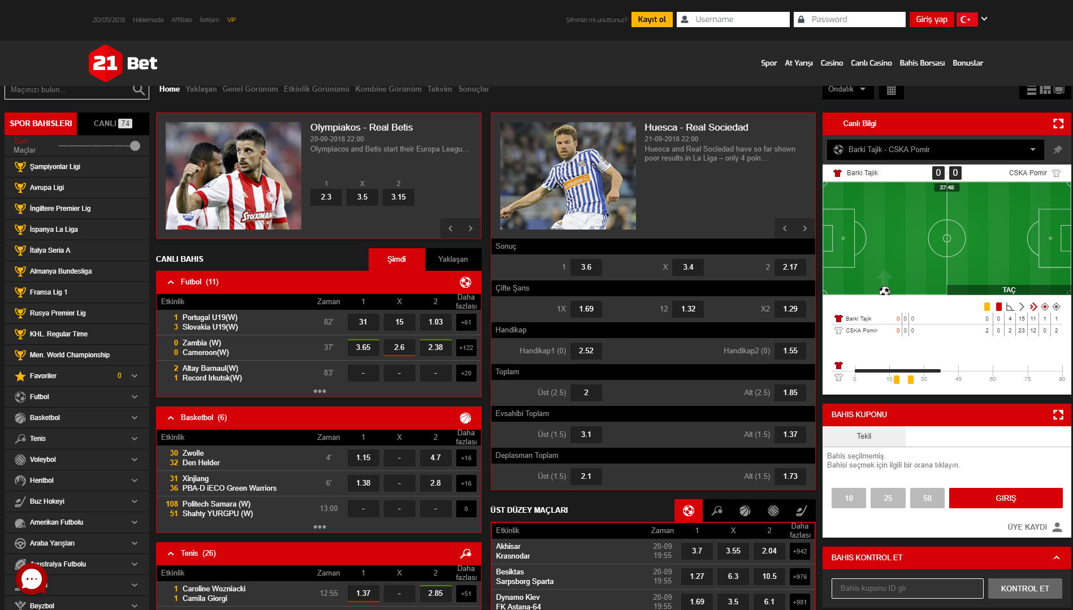Open Canlı Casino in main menu
The width and height of the screenshot is (1073, 610).
(x=871, y=63)
